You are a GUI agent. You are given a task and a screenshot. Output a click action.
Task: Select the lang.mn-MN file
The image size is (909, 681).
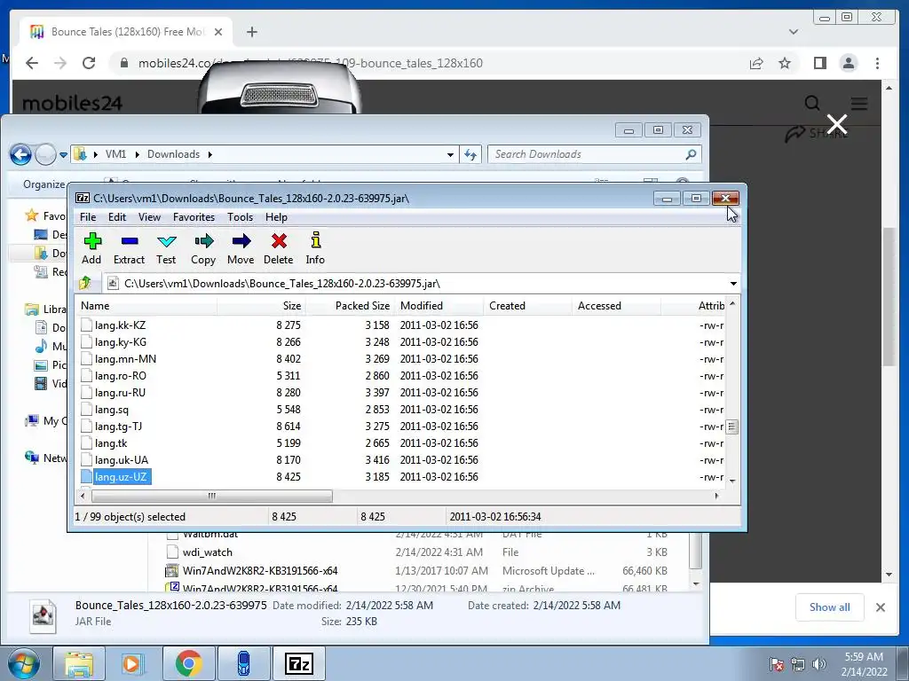125,359
